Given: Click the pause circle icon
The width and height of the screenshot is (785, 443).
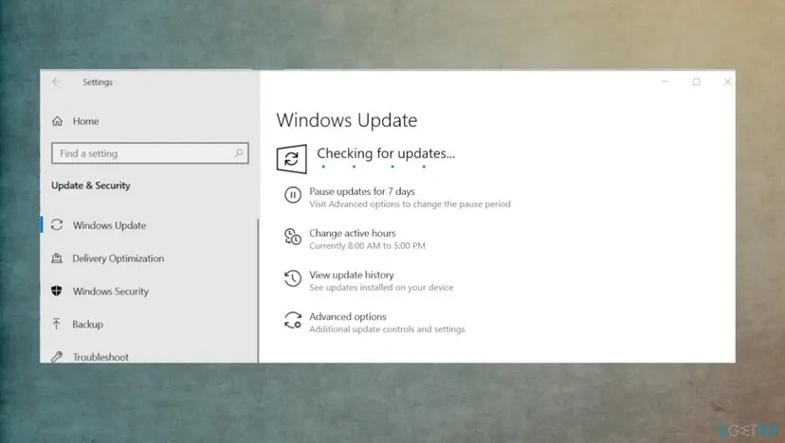Looking at the screenshot, I should [293, 195].
